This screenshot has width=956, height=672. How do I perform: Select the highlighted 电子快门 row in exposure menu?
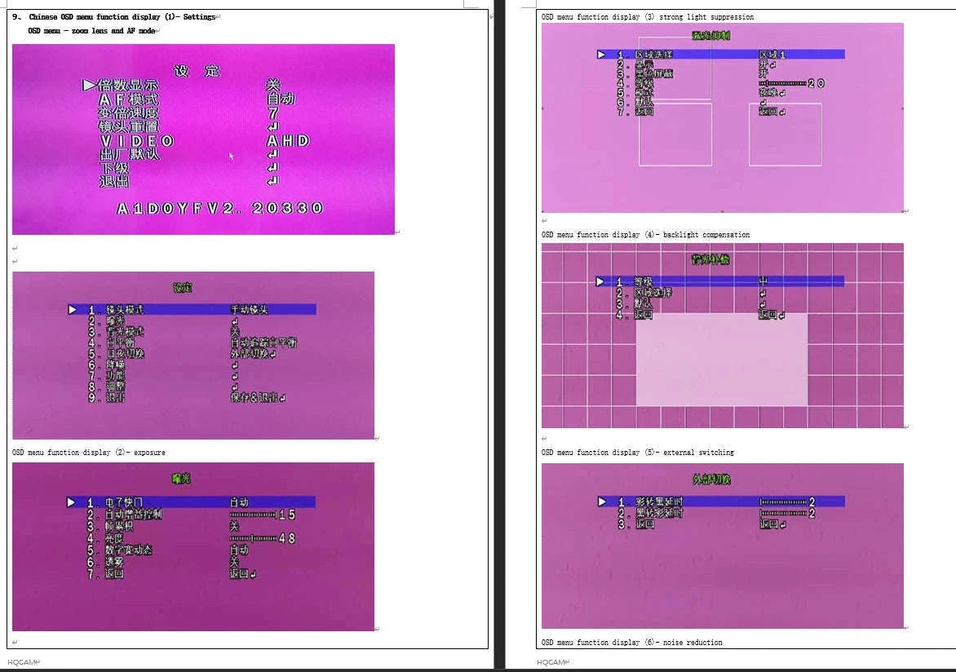192,502
